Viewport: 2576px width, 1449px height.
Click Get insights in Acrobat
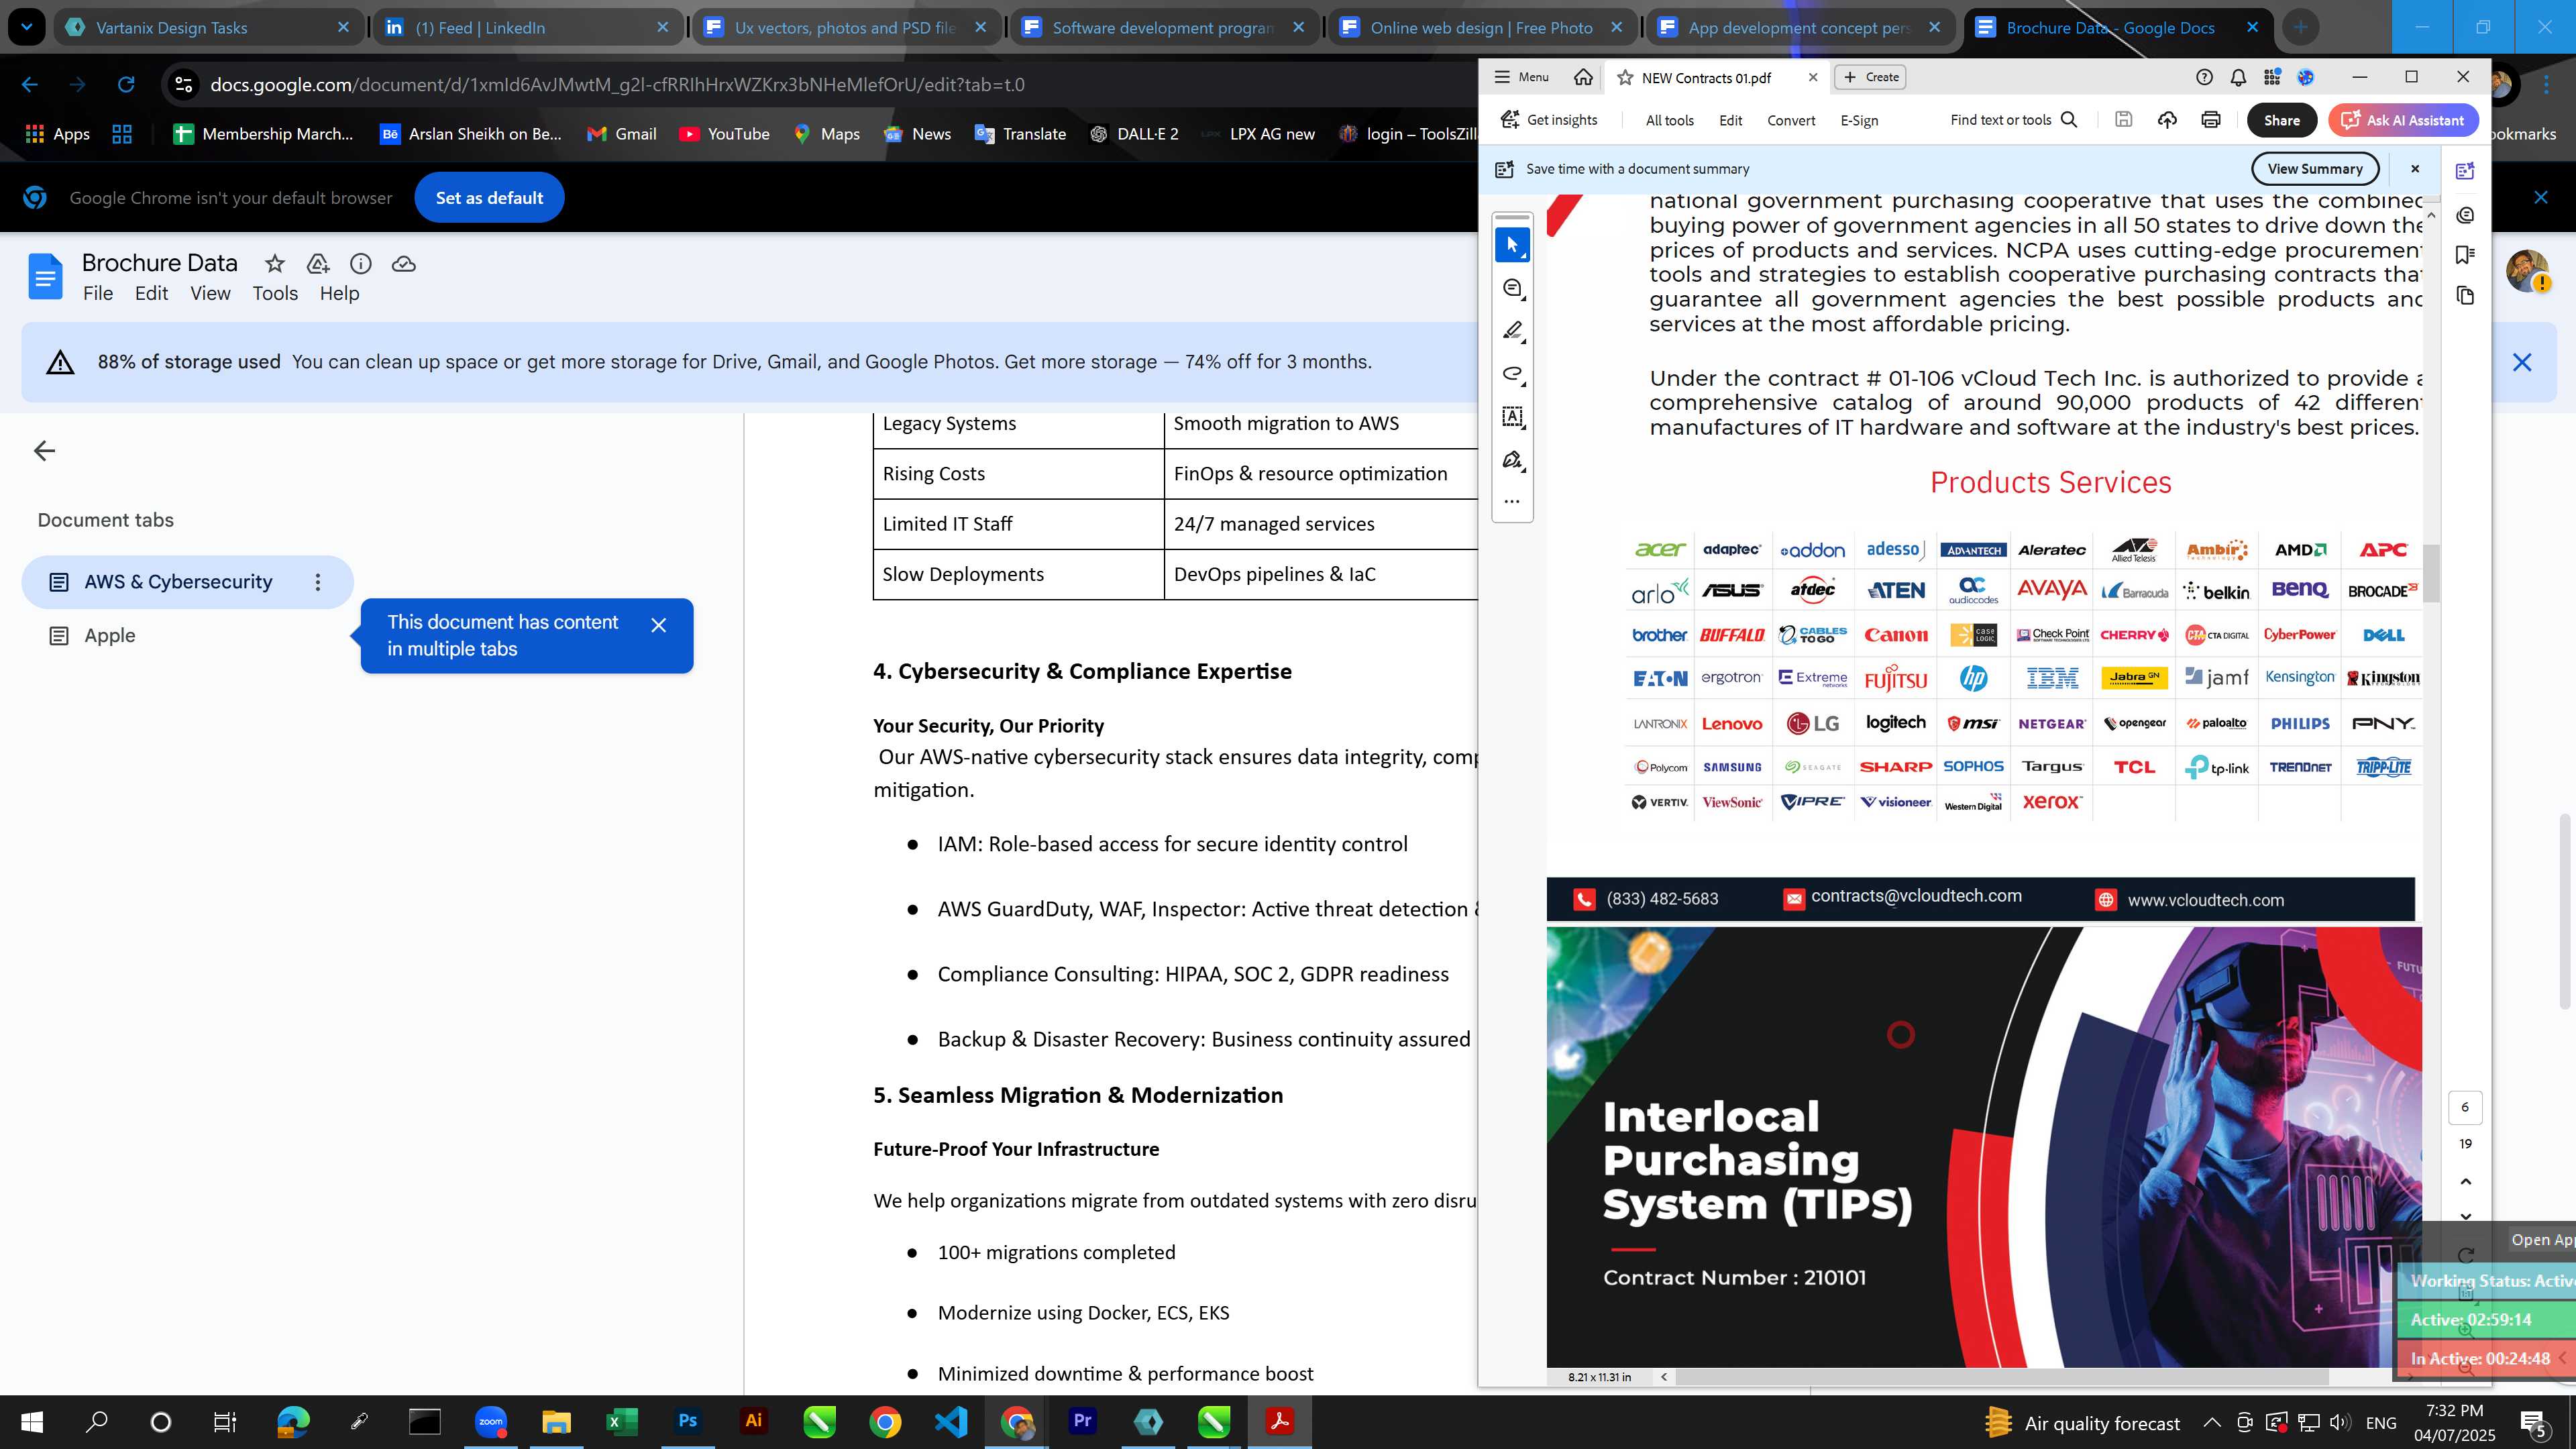click(x=1549, y=120)
